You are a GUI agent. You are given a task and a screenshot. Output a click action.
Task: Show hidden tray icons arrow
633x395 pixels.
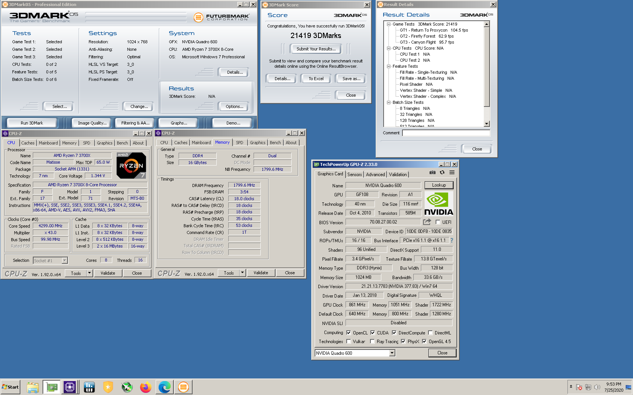click(571, 387)
